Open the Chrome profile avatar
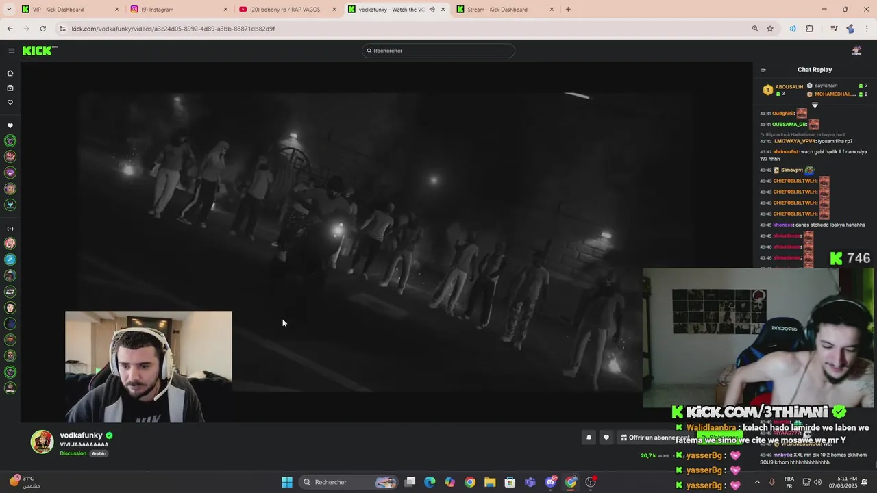877x493 pixels. point(850,29)
